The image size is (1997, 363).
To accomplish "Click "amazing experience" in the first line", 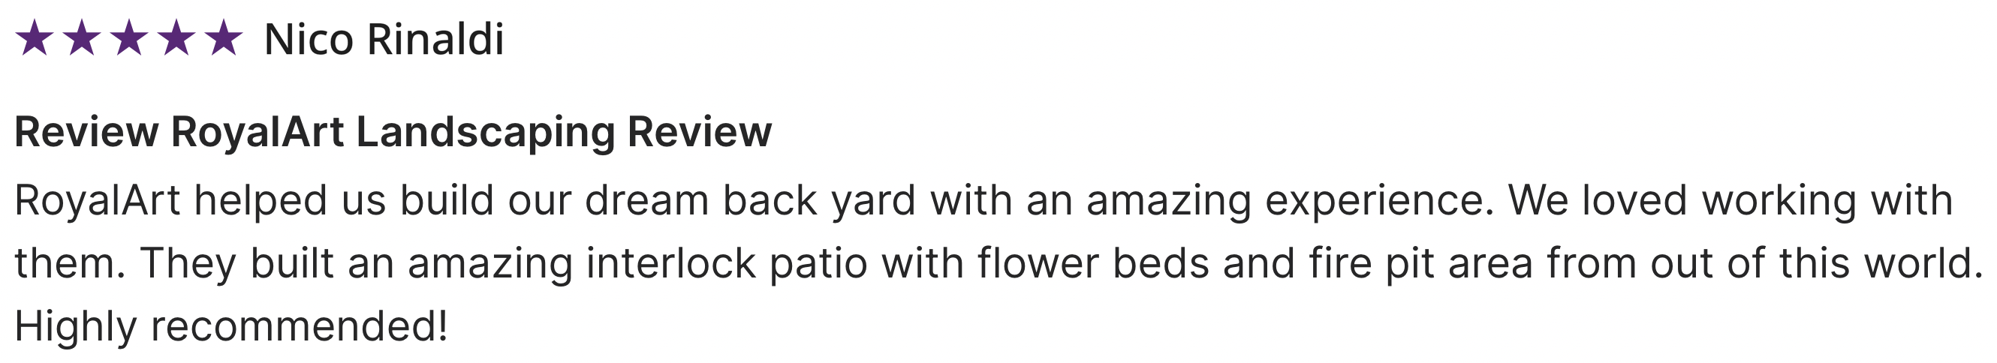I will (1290, 201).
